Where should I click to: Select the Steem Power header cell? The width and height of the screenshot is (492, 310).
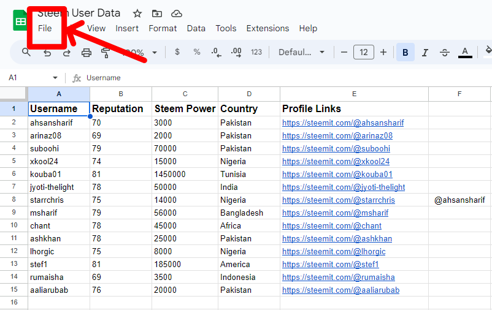(185, 108)
